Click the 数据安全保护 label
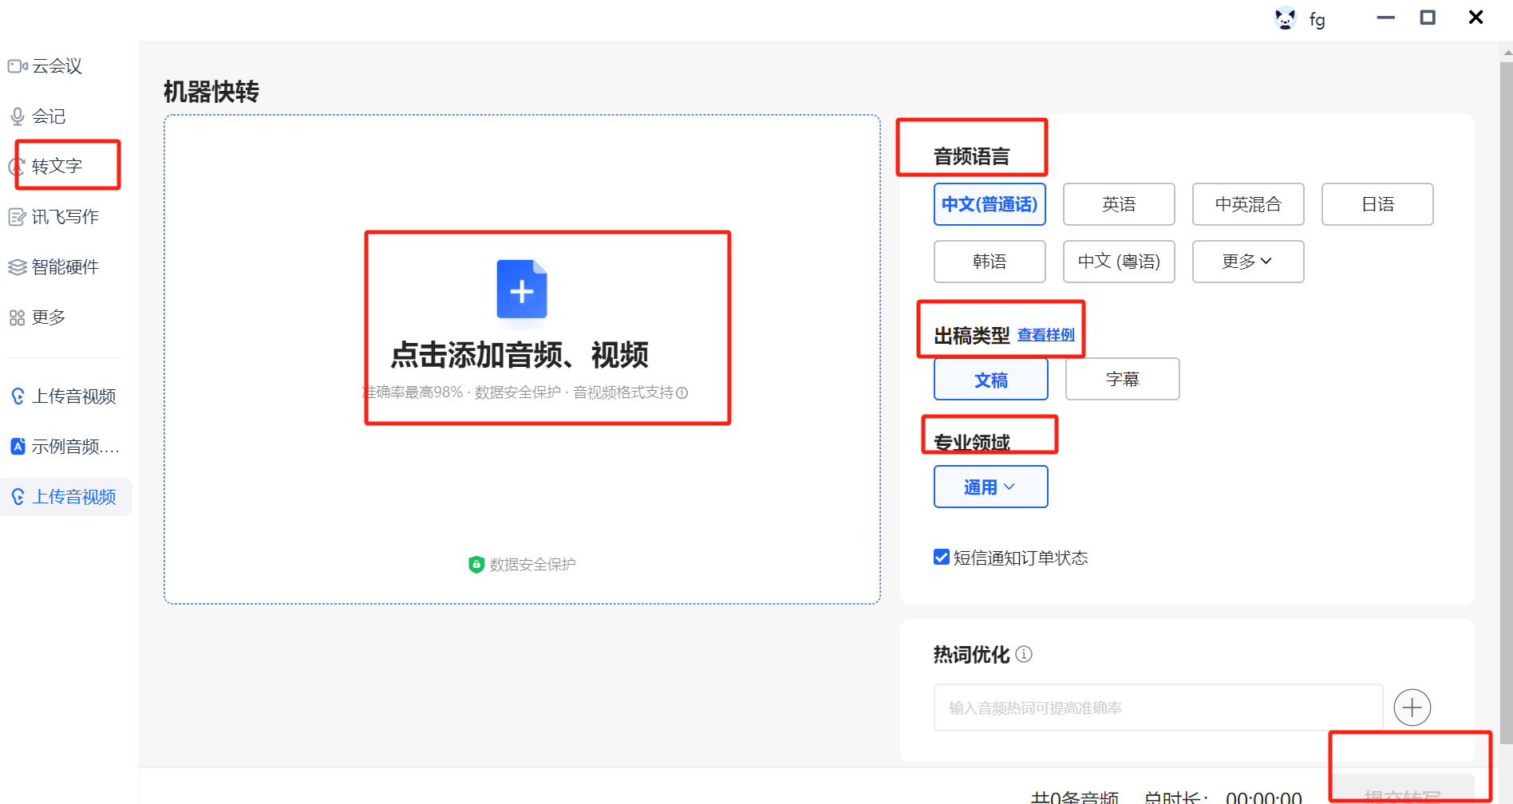This screenshot has width=1513, height=804. click(x=532, y=565)
